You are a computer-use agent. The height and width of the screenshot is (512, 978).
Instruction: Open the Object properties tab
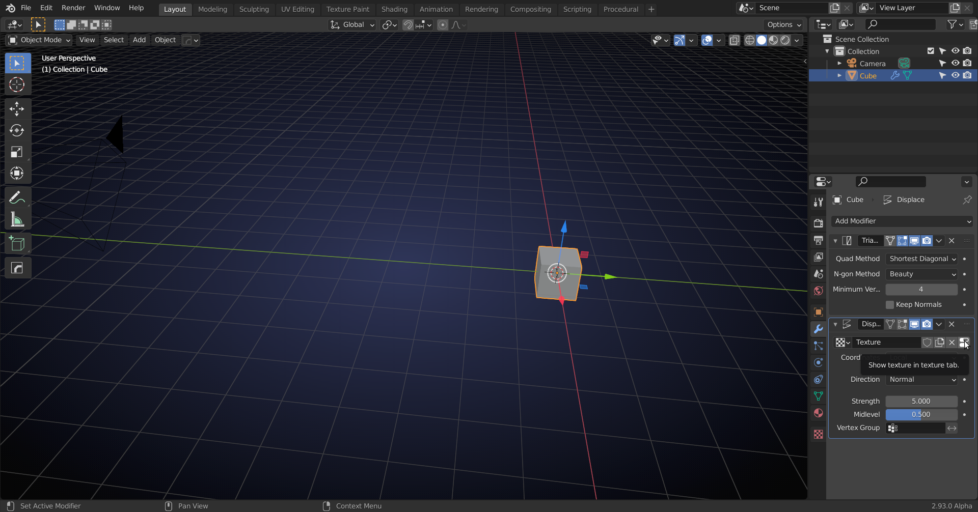point(819,312)
